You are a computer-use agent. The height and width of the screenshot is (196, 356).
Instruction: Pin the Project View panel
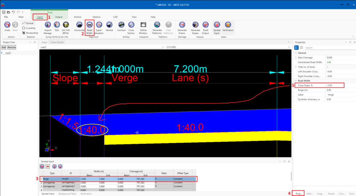[x=35, y=42]
